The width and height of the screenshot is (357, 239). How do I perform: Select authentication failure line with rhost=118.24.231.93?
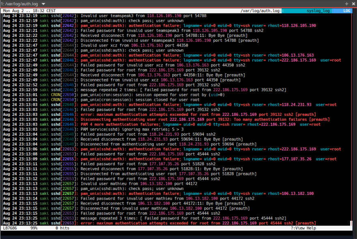[x=170, y=105]
